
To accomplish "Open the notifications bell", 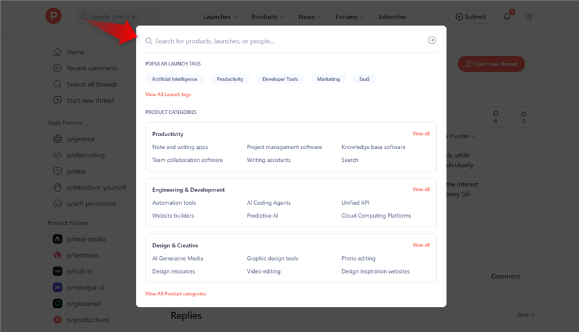I will (x=507, y=17).
